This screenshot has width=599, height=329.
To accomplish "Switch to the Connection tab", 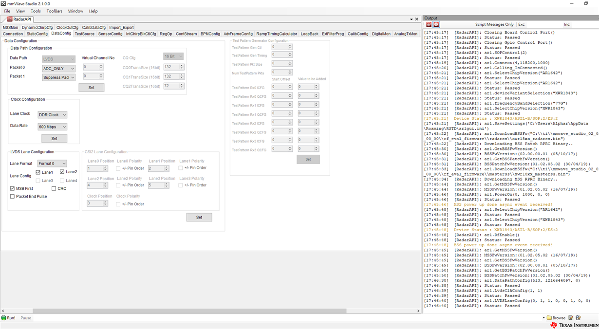I will coord(13,34).
